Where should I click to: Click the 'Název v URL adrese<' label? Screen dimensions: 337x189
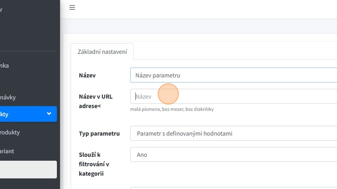tap(96, 101)
